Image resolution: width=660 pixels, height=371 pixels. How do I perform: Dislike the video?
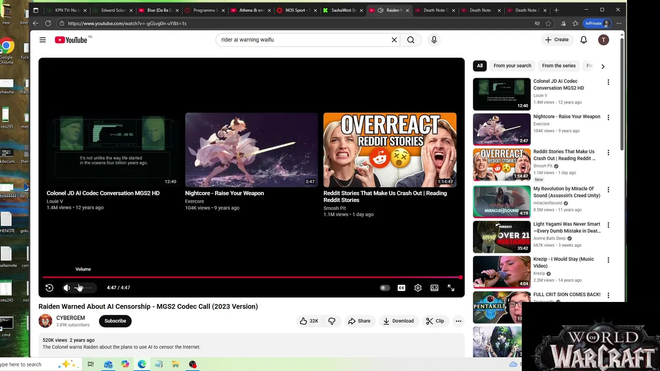coord(332,321)
